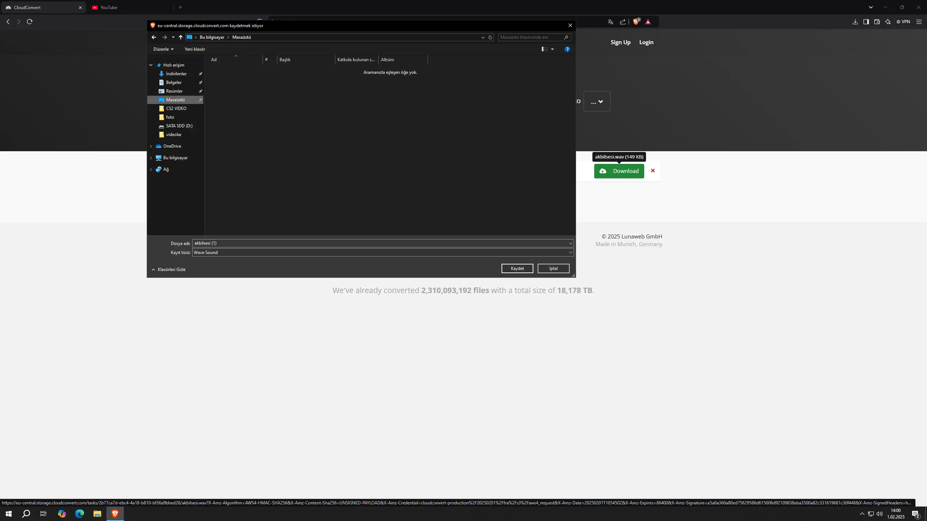The image size is (927, 521).
Task: Open dialog help icon
Action: [x=567, y=49]
